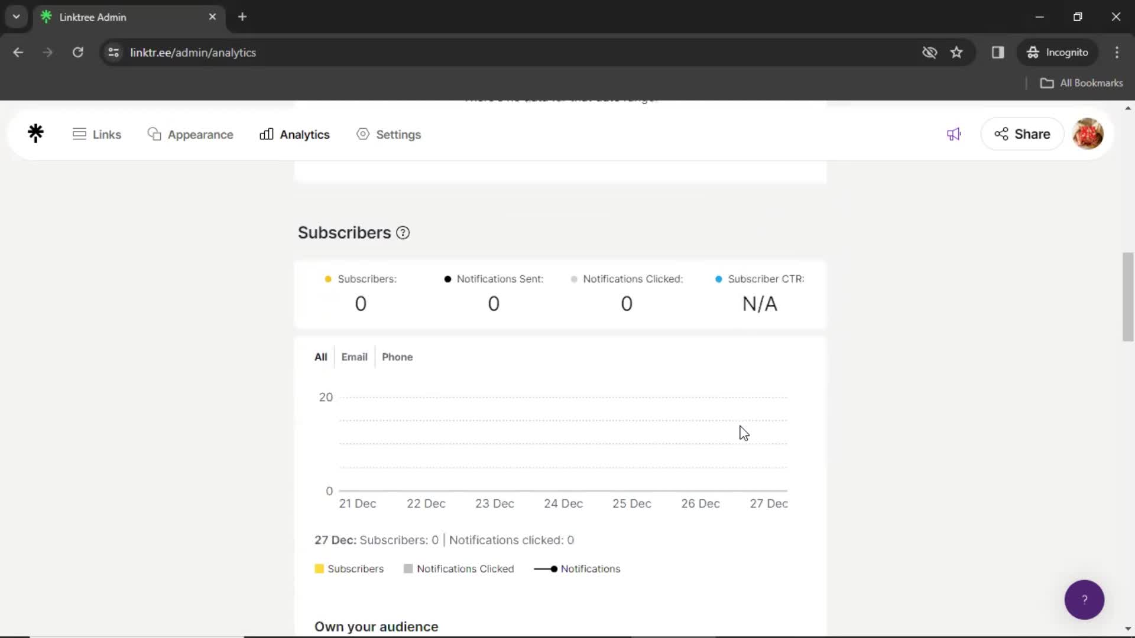1135x638 pixels.
Task: Expand the Subscribers info tooltip
Action: pos(403,232)
